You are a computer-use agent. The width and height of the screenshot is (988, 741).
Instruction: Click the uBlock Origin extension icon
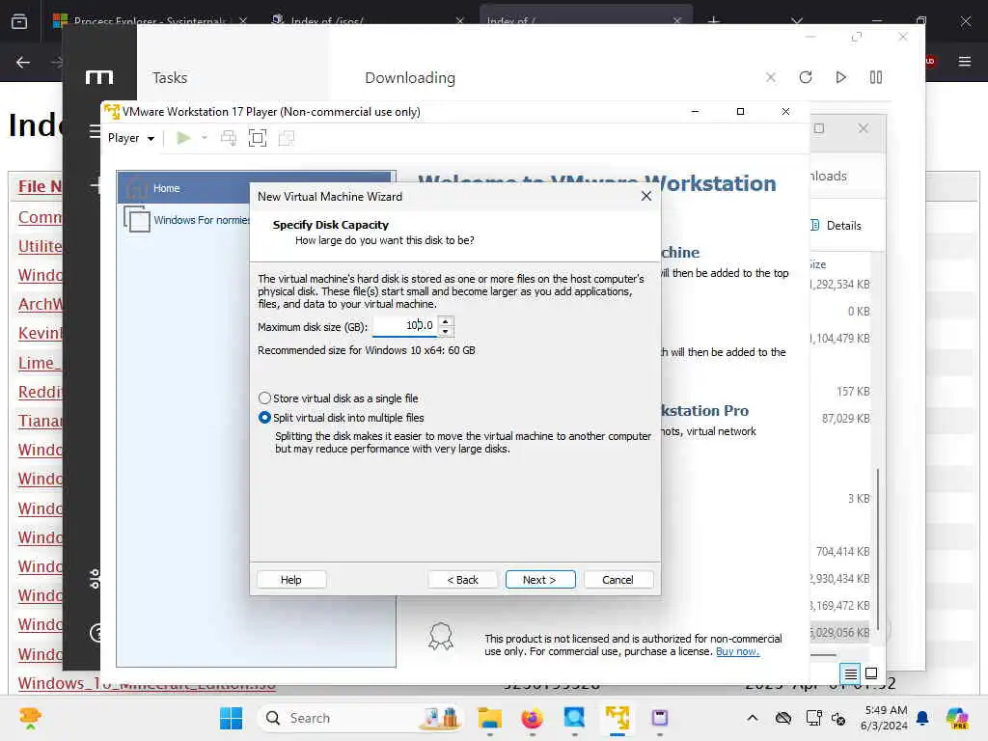(x=930, y=61)
